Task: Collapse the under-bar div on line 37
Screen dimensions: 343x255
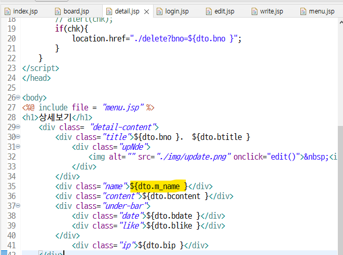Action: (18, 205)
